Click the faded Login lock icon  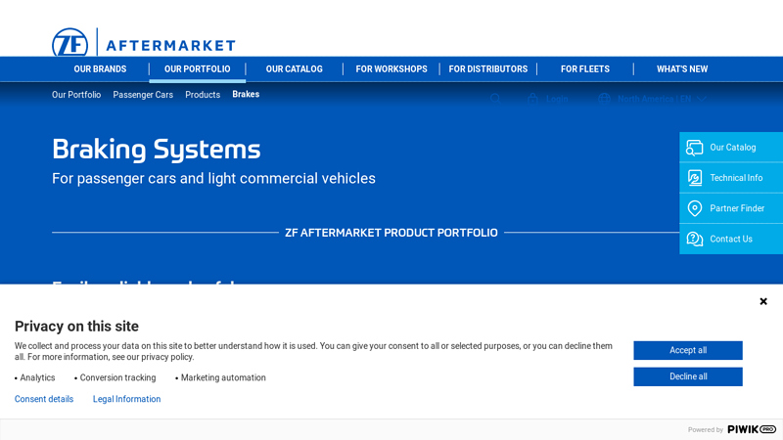532,99
